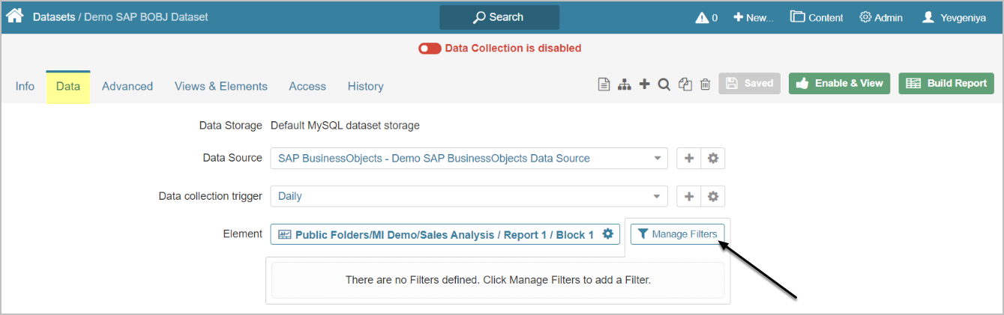Click the toolbar plus icon

pyautogui.click(x=644, y=84)
